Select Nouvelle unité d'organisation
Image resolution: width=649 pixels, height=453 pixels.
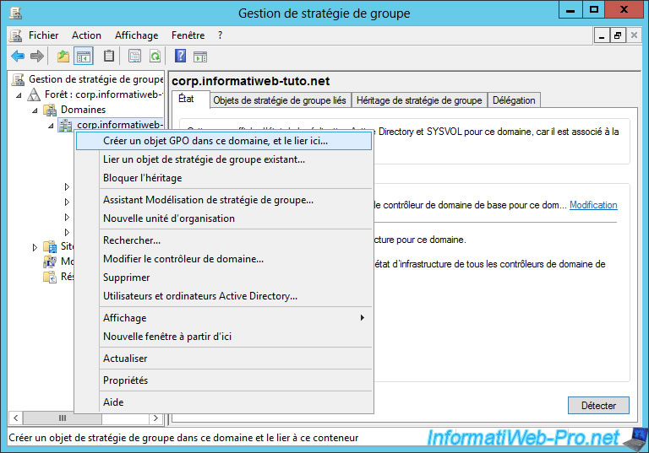coord(224,218)
